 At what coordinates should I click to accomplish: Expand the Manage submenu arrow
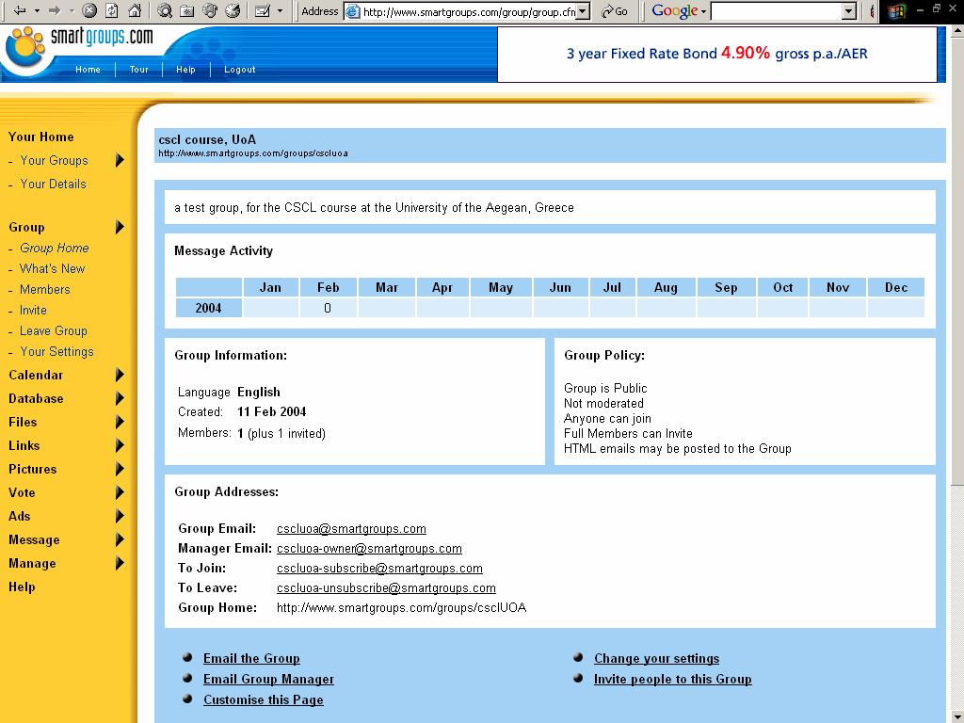pyautogui.click(x=120, y=563)
